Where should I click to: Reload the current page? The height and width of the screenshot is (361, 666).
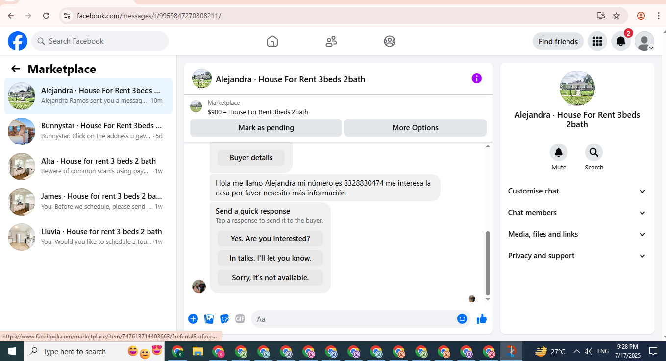coord(46,16)
